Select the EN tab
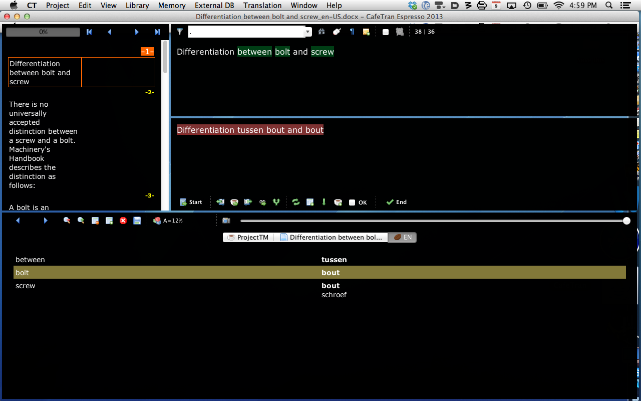This screenshot has height=401, width=641. click(x=403, y=238)
